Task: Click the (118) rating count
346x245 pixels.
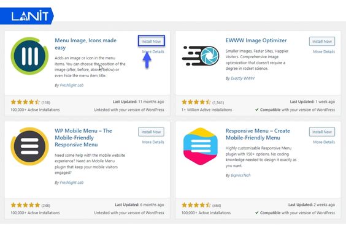Action: tap(46, 102)
